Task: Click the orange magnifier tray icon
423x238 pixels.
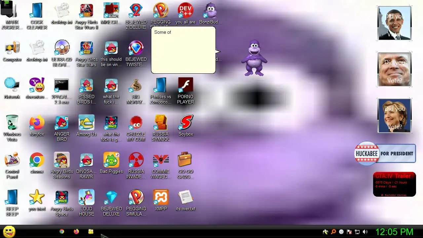Action: tap(333, 232)
